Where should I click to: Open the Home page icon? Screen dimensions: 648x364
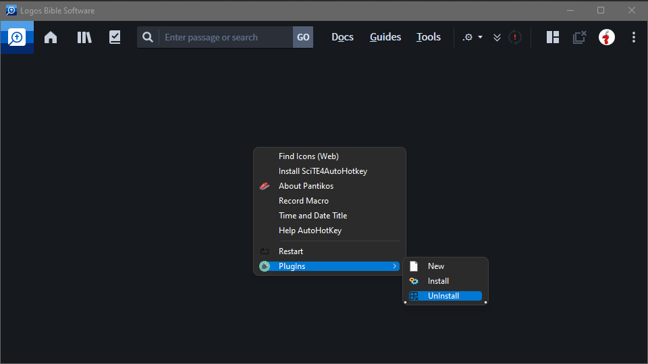tap(51, 37)
